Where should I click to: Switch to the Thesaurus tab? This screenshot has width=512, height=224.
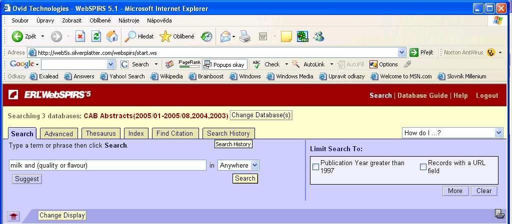point(101,134)
